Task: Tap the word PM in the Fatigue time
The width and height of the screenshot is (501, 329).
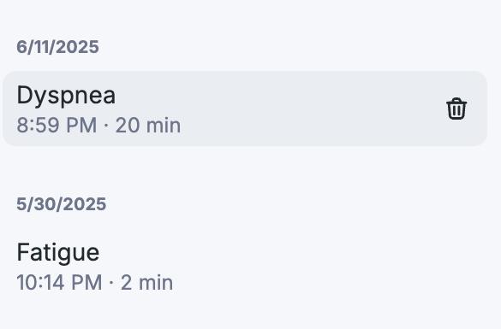Action: click(x=86, y=283)
